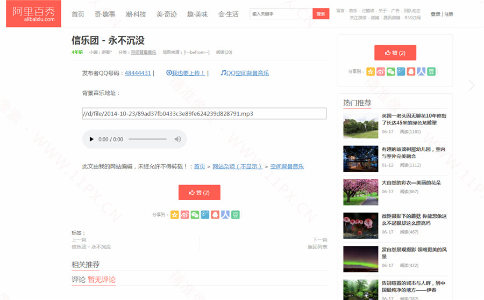Screen dimensions: 484x300
Task: Focus the keyword search input field
Action: [281, 14]
